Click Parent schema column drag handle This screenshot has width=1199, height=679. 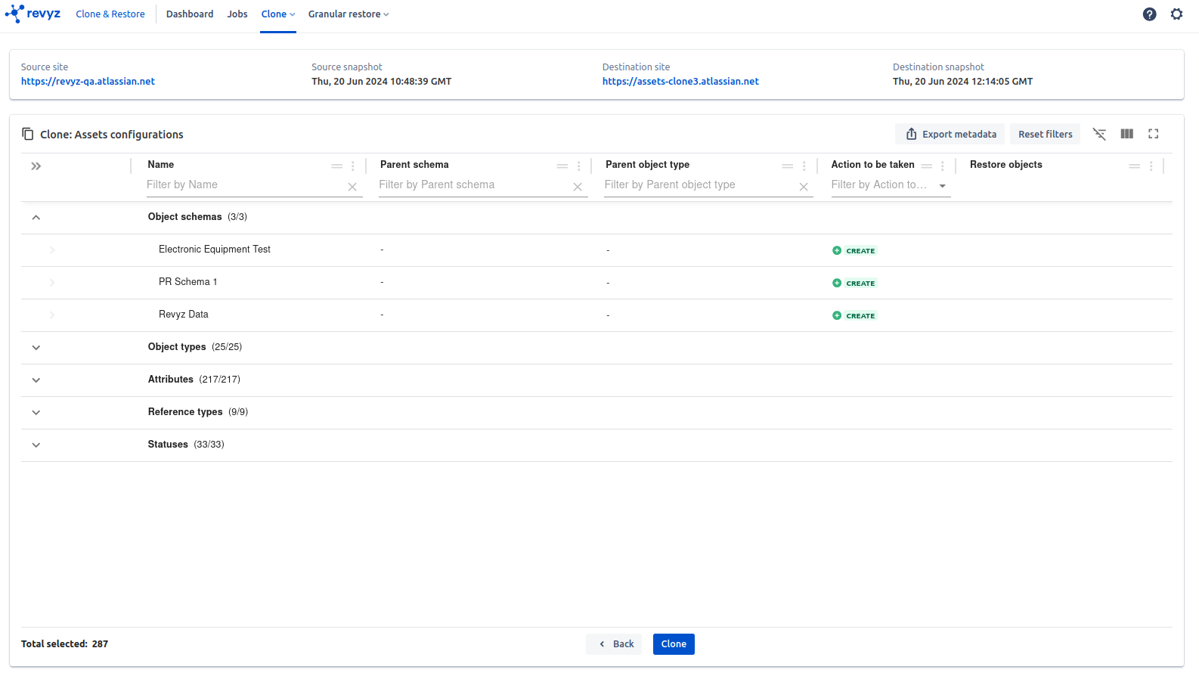click(562, 166)
